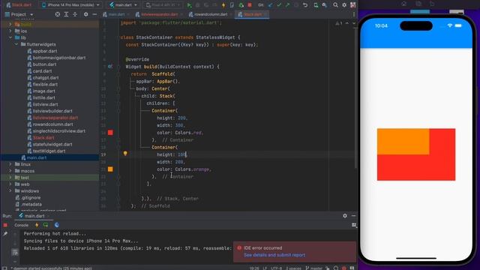Open IDE settings gear in top toolbar
The height and width of the screenshot is (270, 480).
344,5
